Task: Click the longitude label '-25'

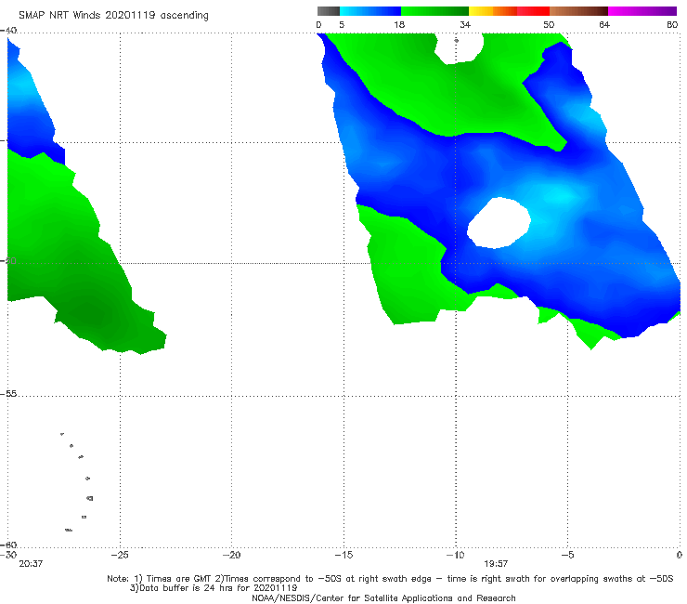Action: pos(120,555)
